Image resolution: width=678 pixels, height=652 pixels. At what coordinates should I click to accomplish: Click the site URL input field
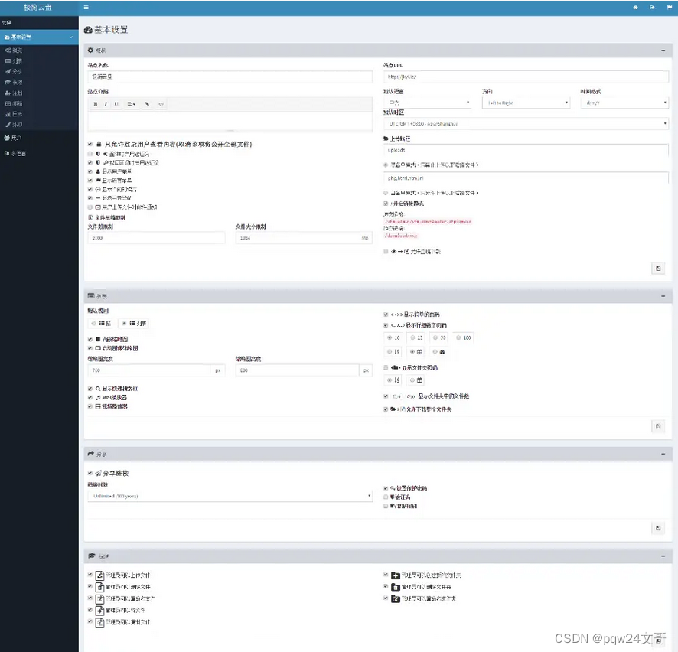click(x=526, y=77)
